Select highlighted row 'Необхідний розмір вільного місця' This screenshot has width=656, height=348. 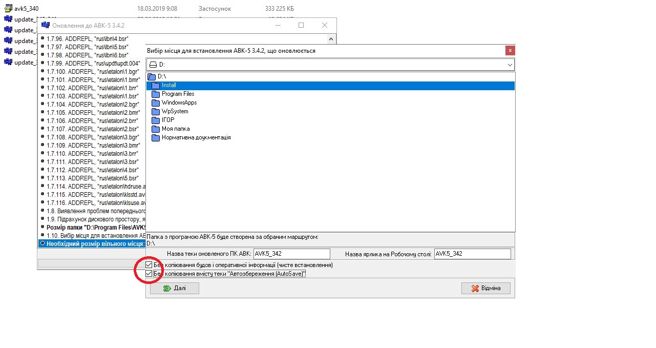click(92, 243)
